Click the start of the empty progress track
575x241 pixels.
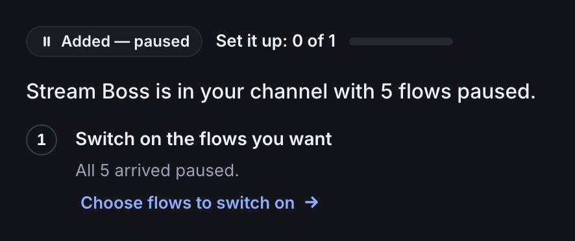[352, 41]
